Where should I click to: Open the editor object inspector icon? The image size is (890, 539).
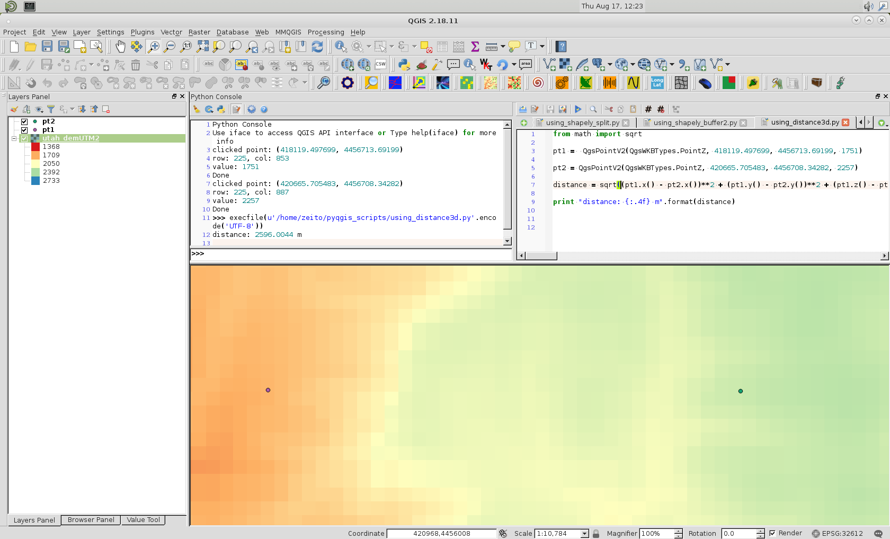pyautogui.click(x=676, y=109)
